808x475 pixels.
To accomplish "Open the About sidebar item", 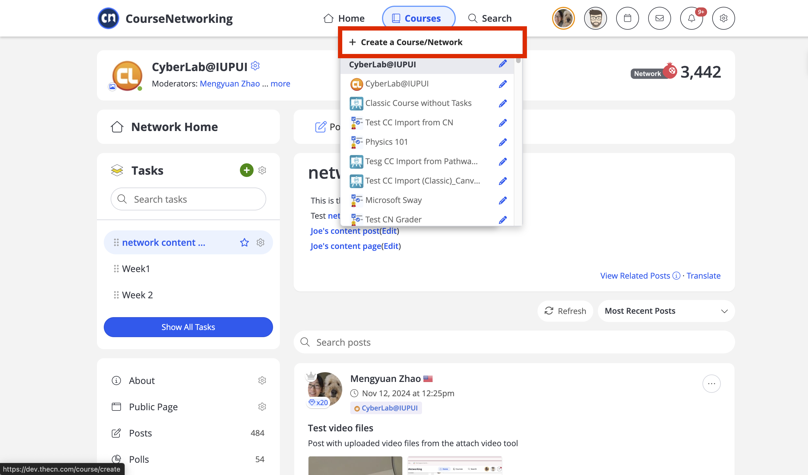I will click(x=142, y=380).
